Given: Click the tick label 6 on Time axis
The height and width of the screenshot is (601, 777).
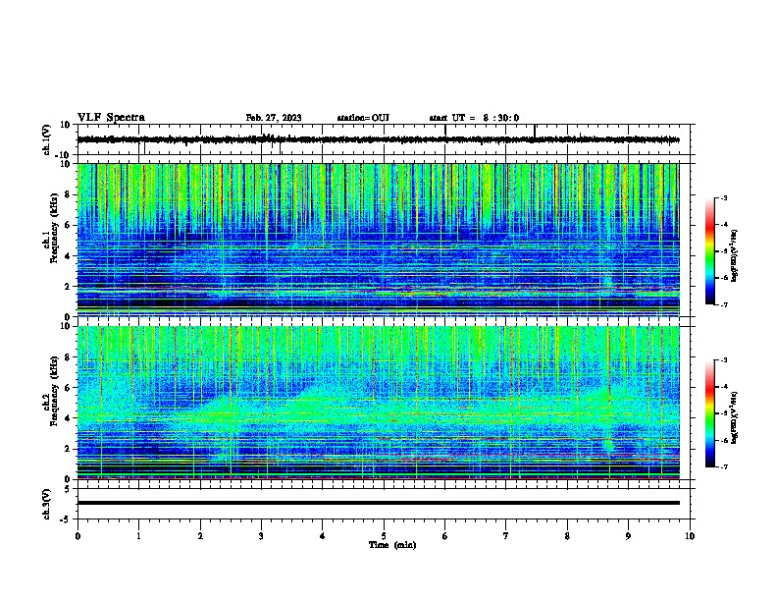Looking at the screenshot, I should pyautogui.click(x=445, y=536).
